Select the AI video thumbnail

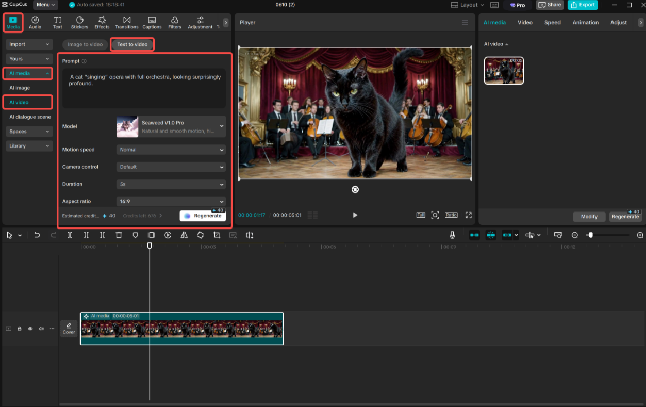504,71
